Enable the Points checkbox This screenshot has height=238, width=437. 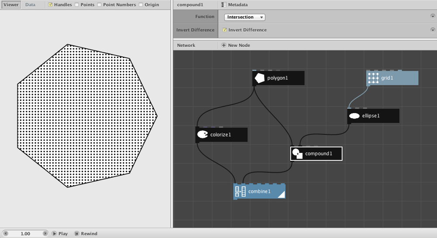pos(76,5)
